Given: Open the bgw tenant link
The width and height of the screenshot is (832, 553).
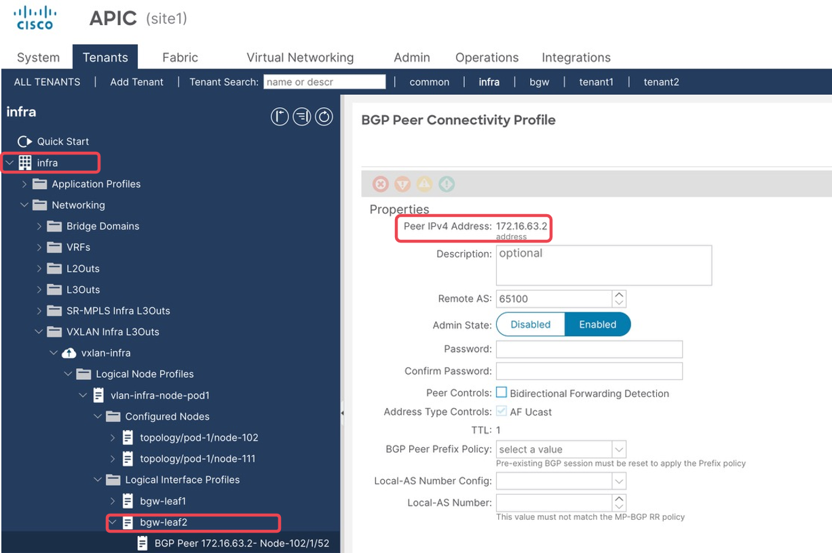Looking at the screenshot, I should pyautogui.click(x=540, y=82).
